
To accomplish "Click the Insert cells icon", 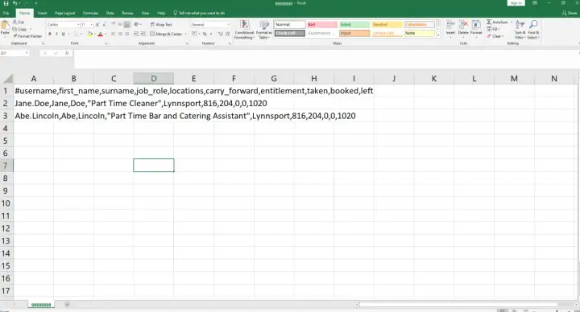I will [450, 25].
